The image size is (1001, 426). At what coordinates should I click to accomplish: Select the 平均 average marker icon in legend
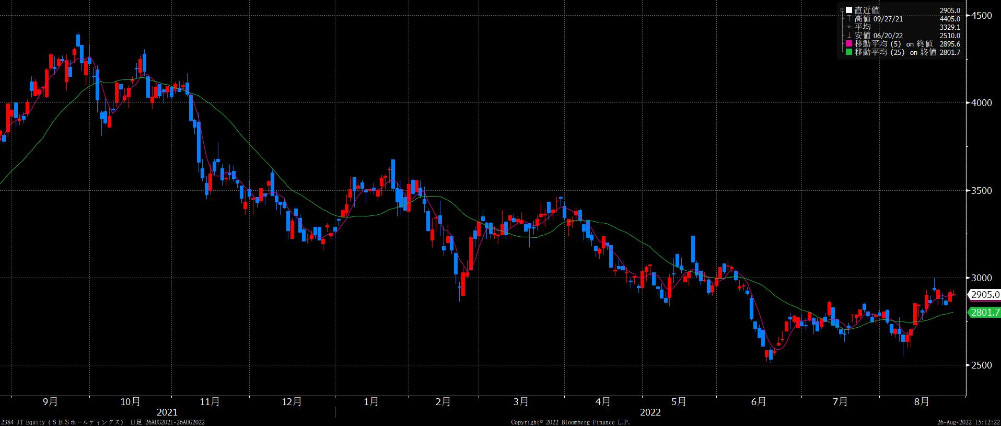point(849,27)
